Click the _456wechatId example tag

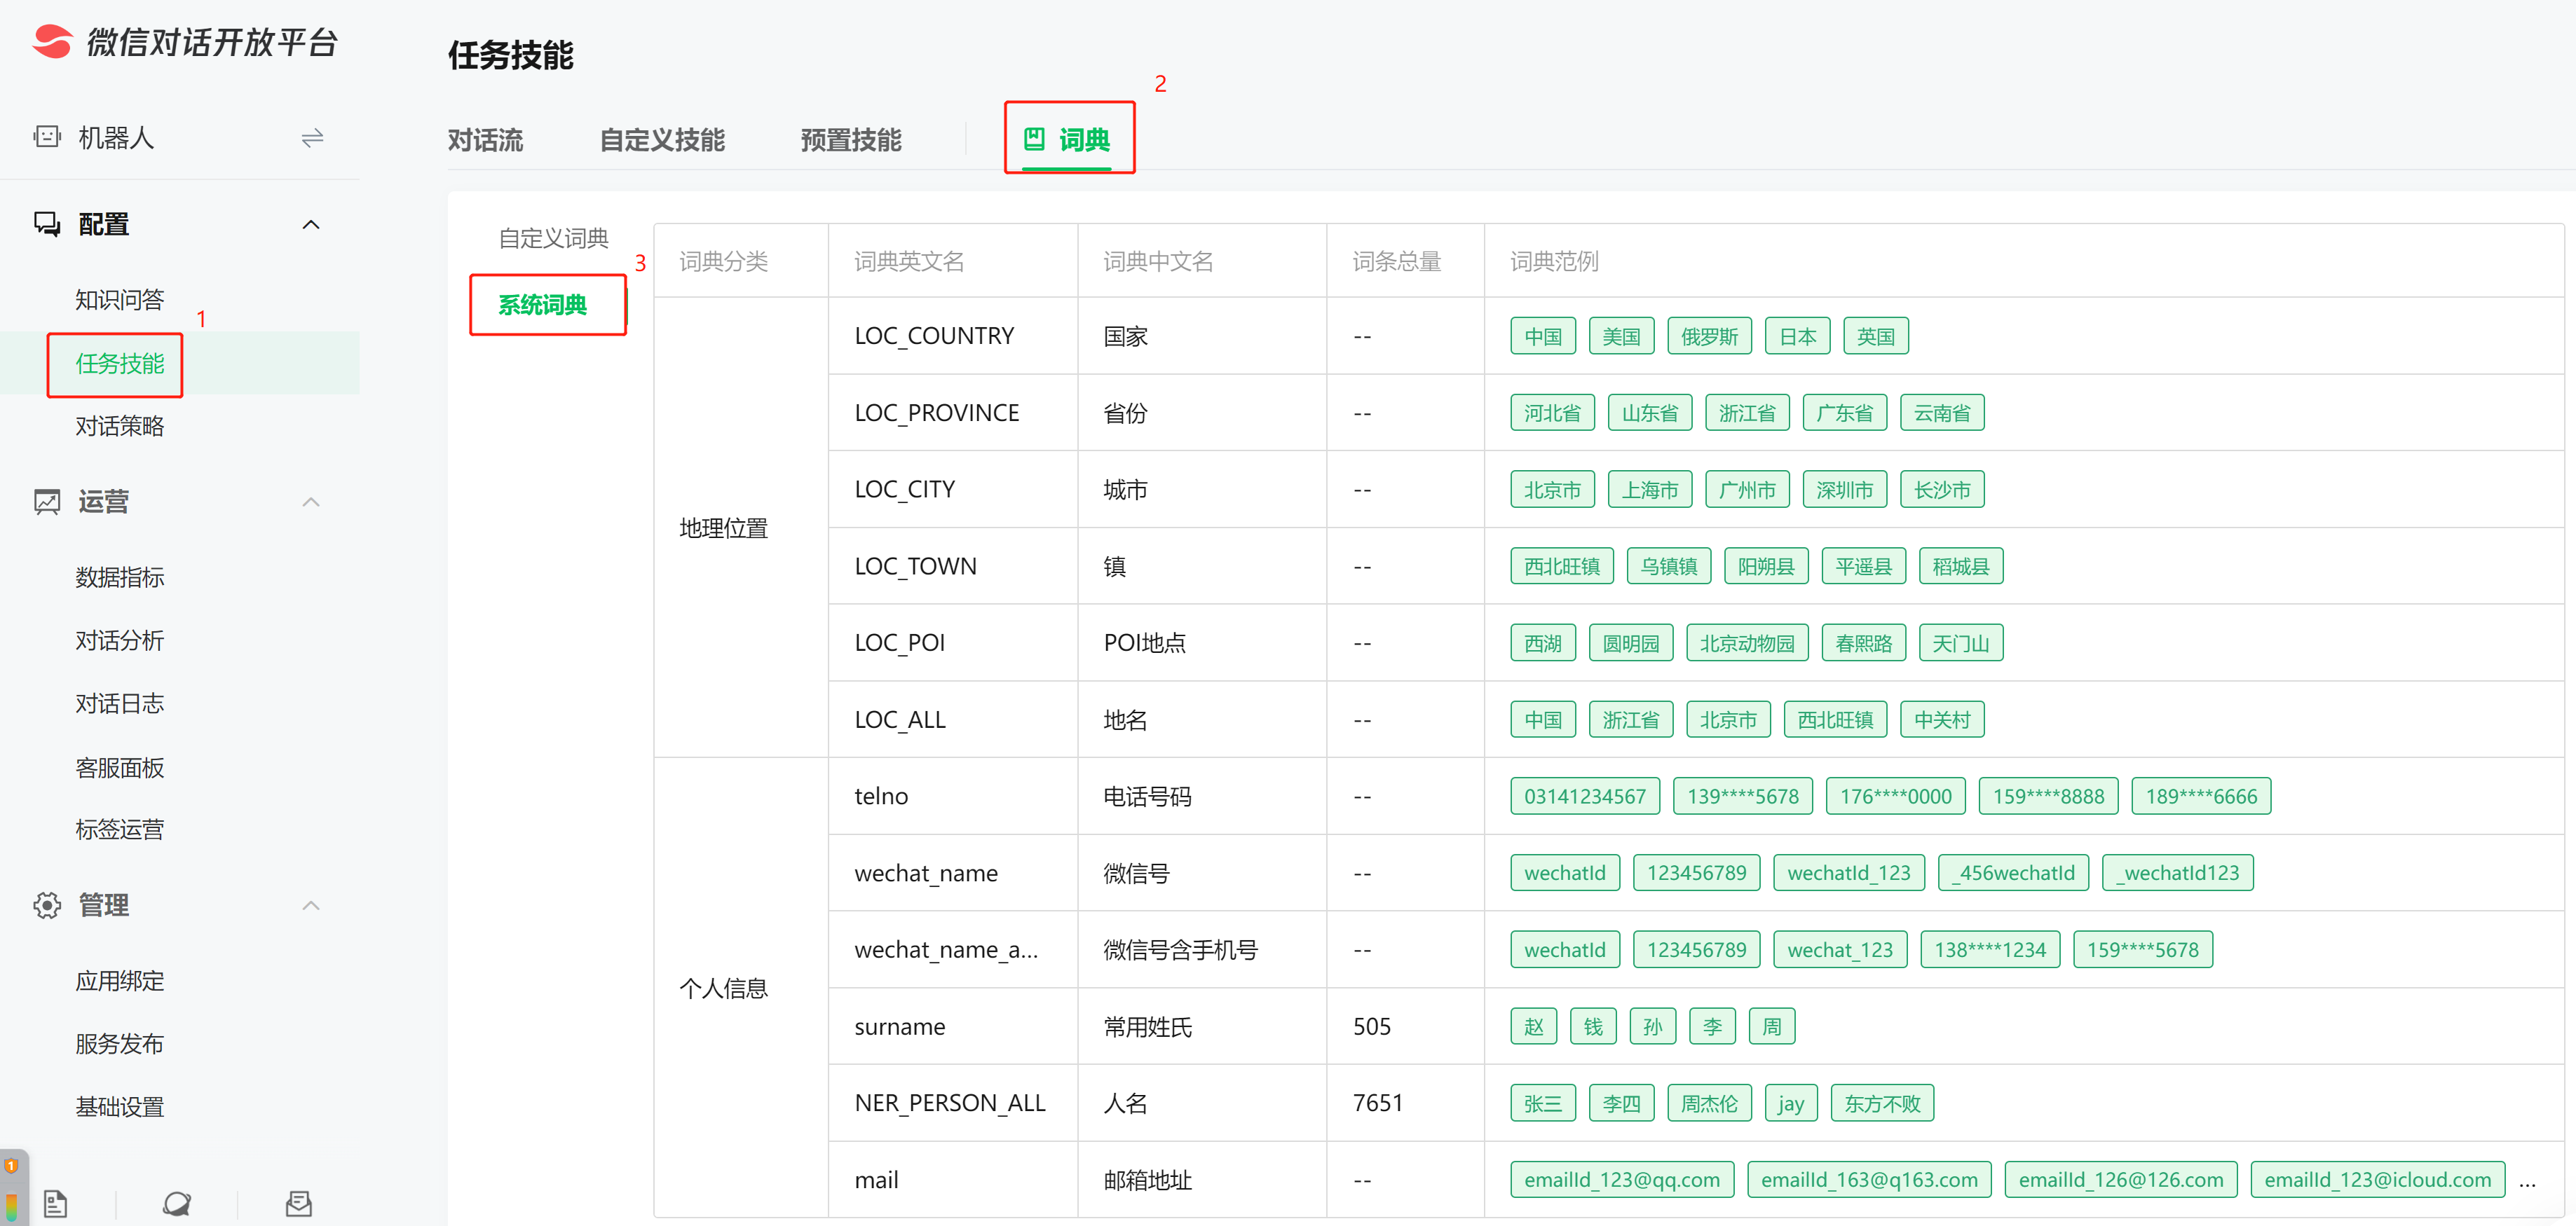[2013, 874]
